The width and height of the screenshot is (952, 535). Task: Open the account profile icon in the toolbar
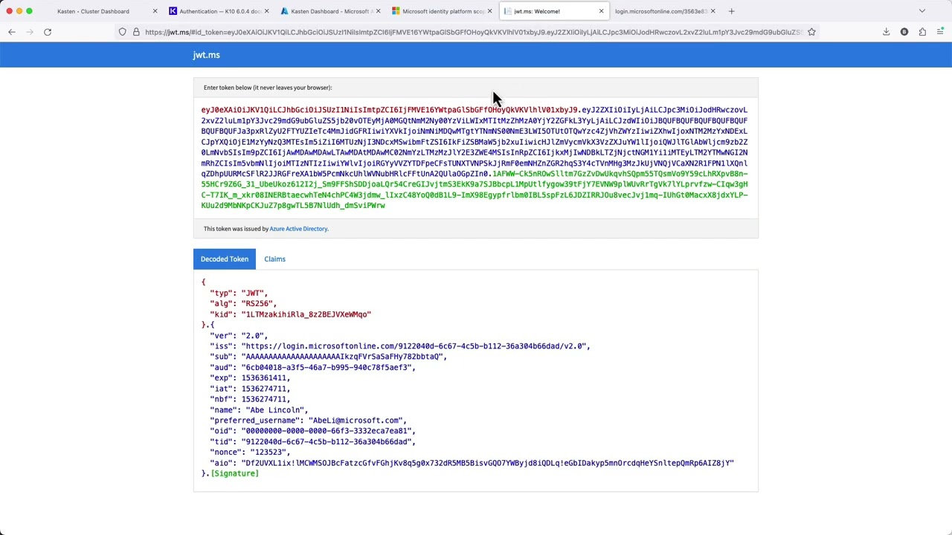904,32
